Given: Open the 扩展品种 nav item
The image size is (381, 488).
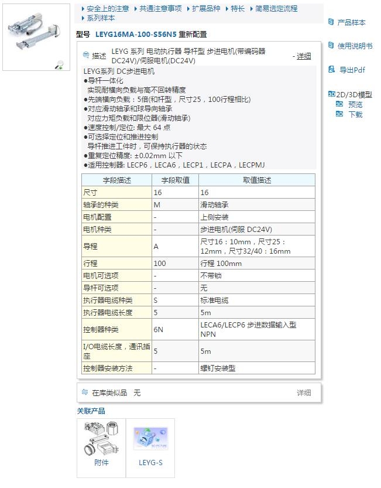Looking at the screenshot, I should [x=206, y=9].
